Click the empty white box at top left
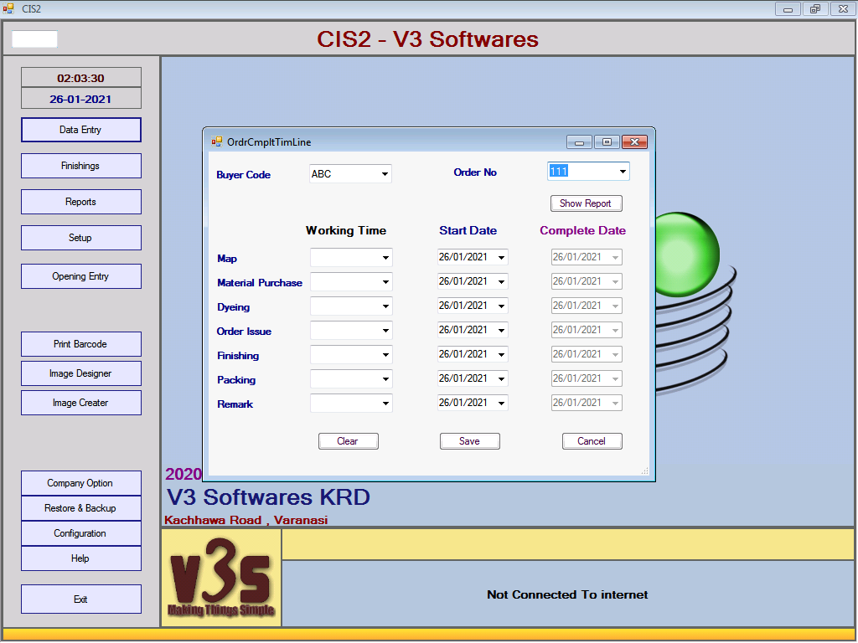This screenshot has height=643, width=858. (34, 39)
